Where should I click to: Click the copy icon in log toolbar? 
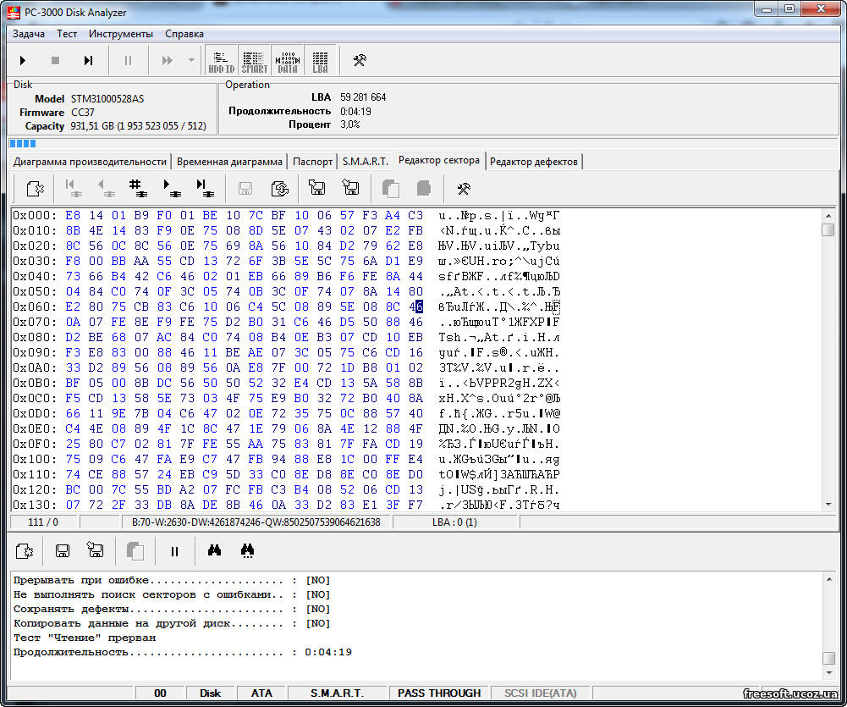(135, 551)
